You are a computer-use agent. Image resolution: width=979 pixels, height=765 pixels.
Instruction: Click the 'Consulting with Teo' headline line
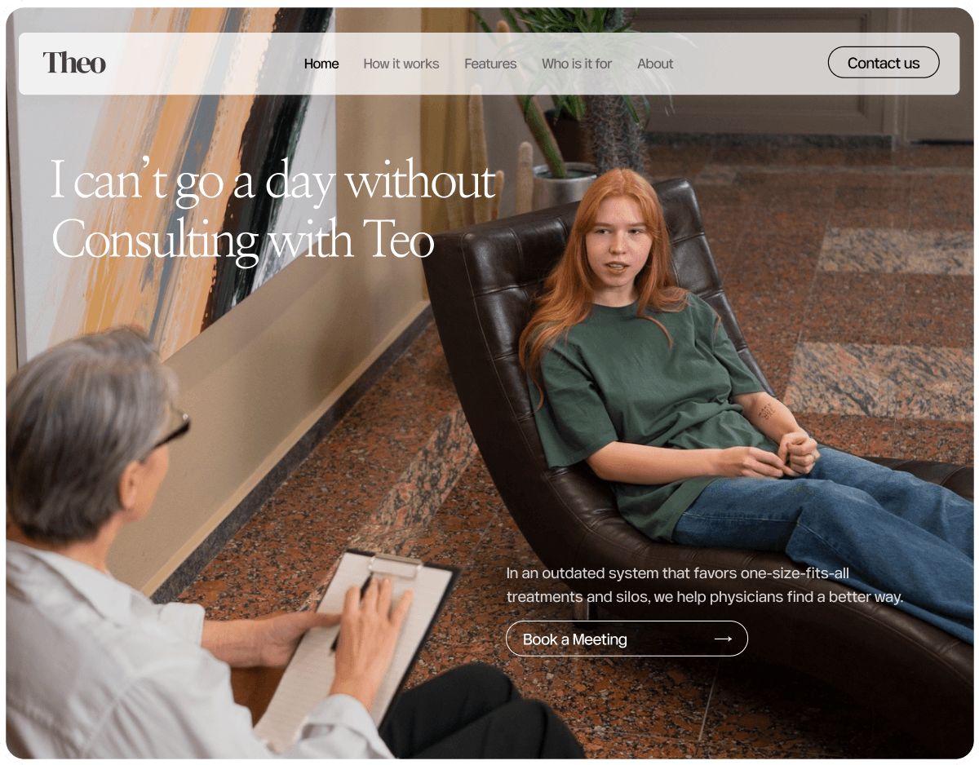tap(242, 240)
